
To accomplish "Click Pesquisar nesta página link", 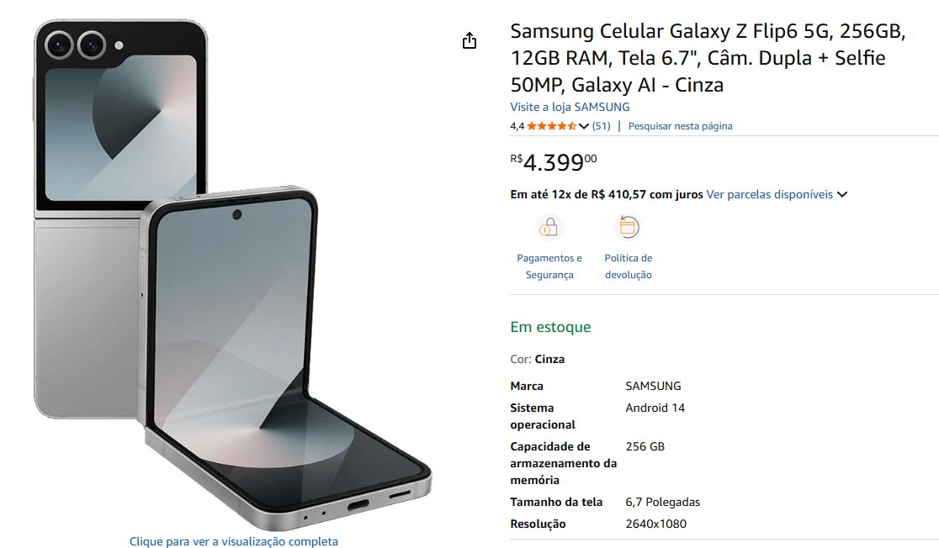I will [681, 126].
